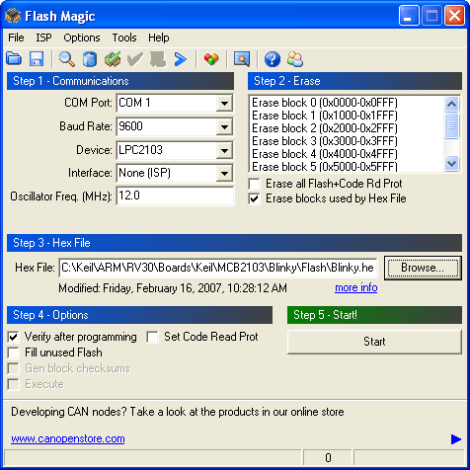This screenshot has width=470, height=470.
Task: Click the Developing CAN nodes? advertisement text
Action: click(x=178, y=412)
